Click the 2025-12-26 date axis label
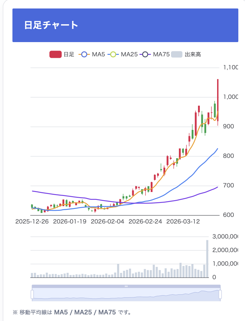Viewport: 245px width, 321px height. (32, 222)
